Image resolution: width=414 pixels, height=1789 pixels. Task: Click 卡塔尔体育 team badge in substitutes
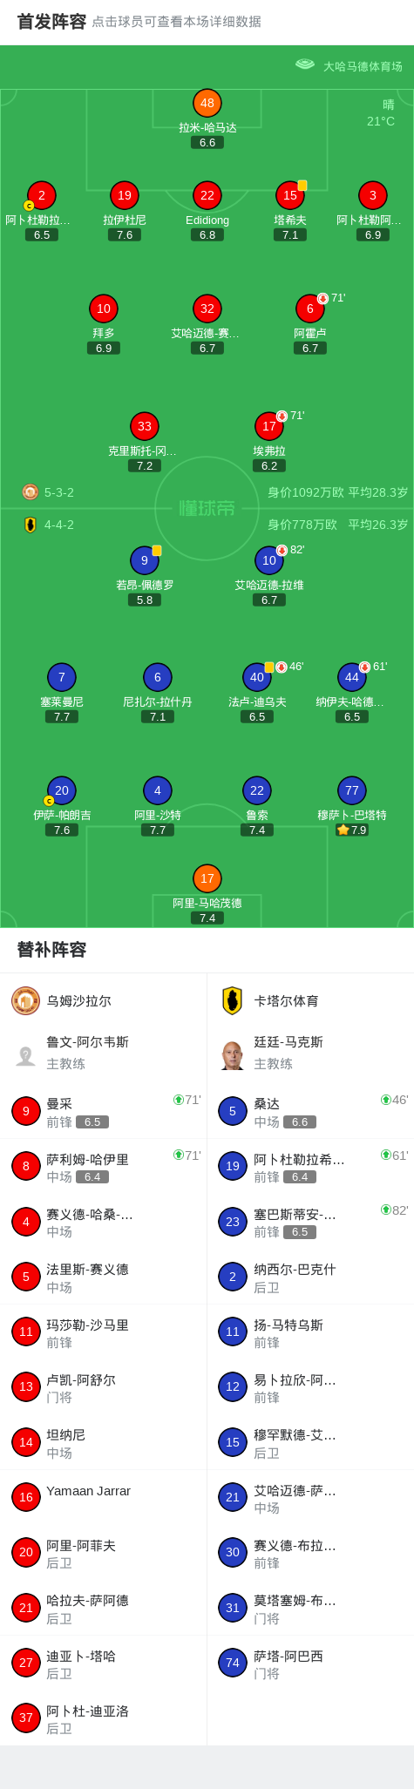coord(233,1000)
